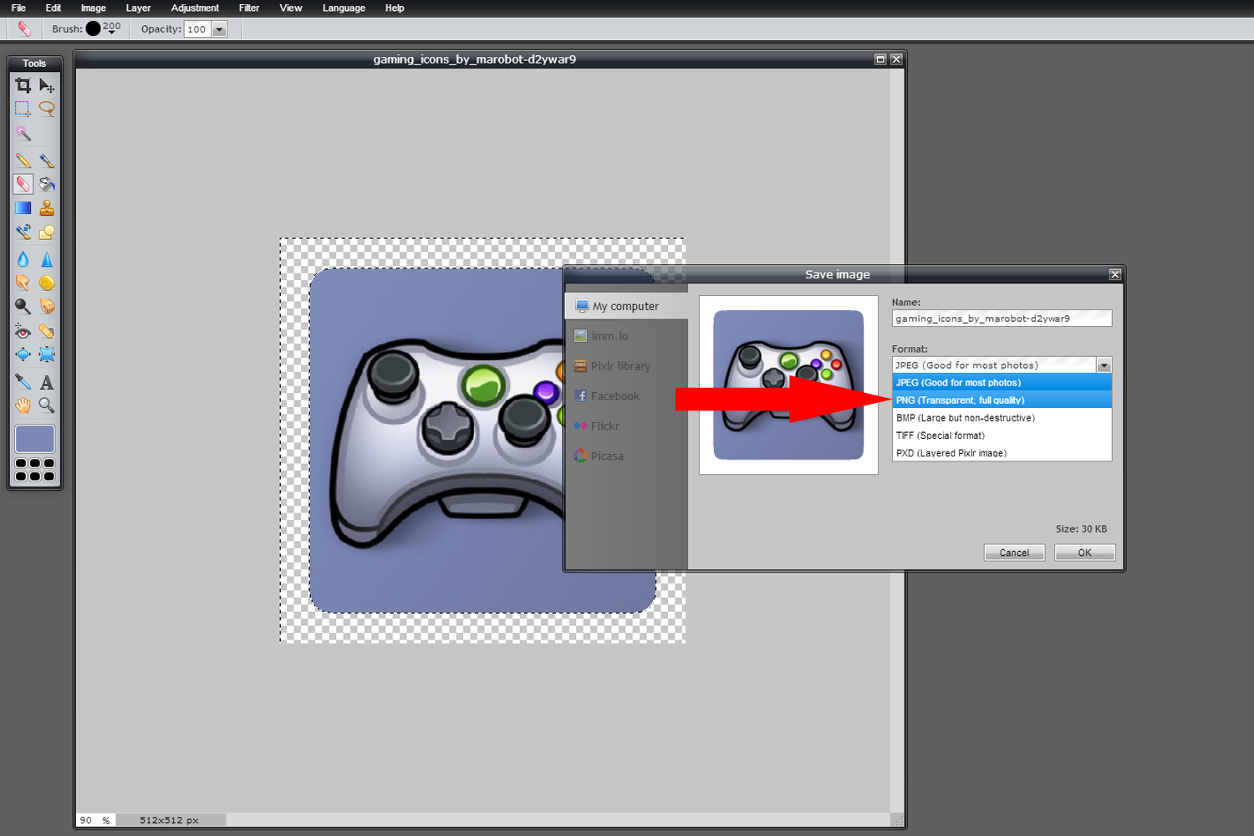1254x836 pixels.
Task: Select the Red Eye Reduction tool
Action: [23, 331]
